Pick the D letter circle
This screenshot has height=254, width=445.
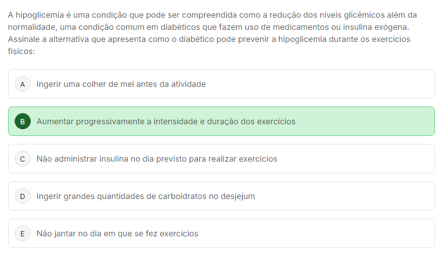(22, 196)
